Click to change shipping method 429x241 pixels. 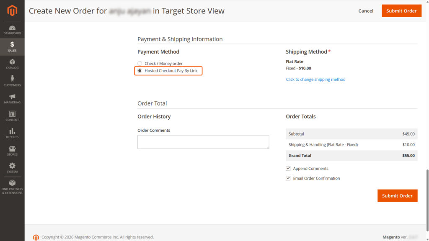coord(315,79)
